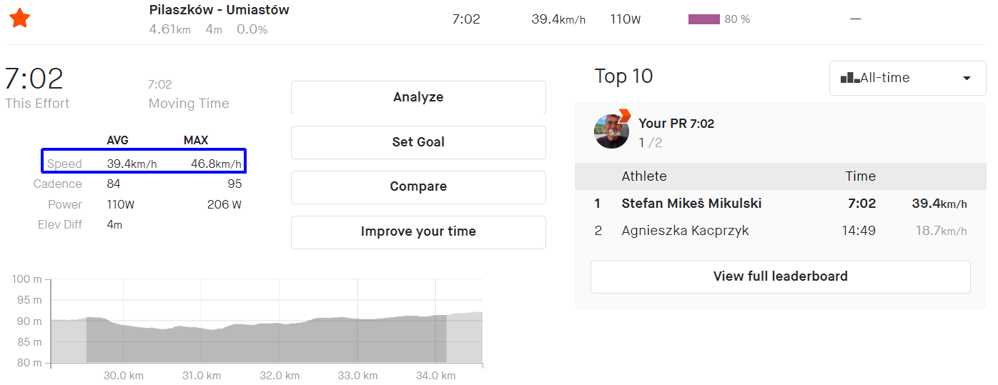Click the Analyze button
Image resolution: width=998 pixels, height=385 pixels.
(418, 97)
